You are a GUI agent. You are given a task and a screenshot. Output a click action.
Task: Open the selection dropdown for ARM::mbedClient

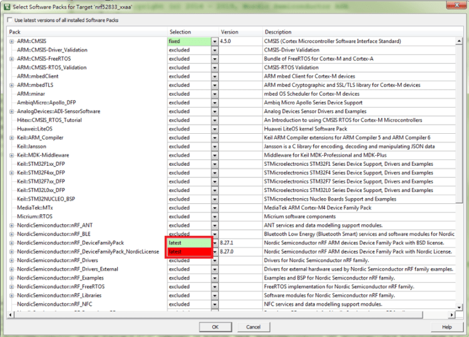pos(215,76)
